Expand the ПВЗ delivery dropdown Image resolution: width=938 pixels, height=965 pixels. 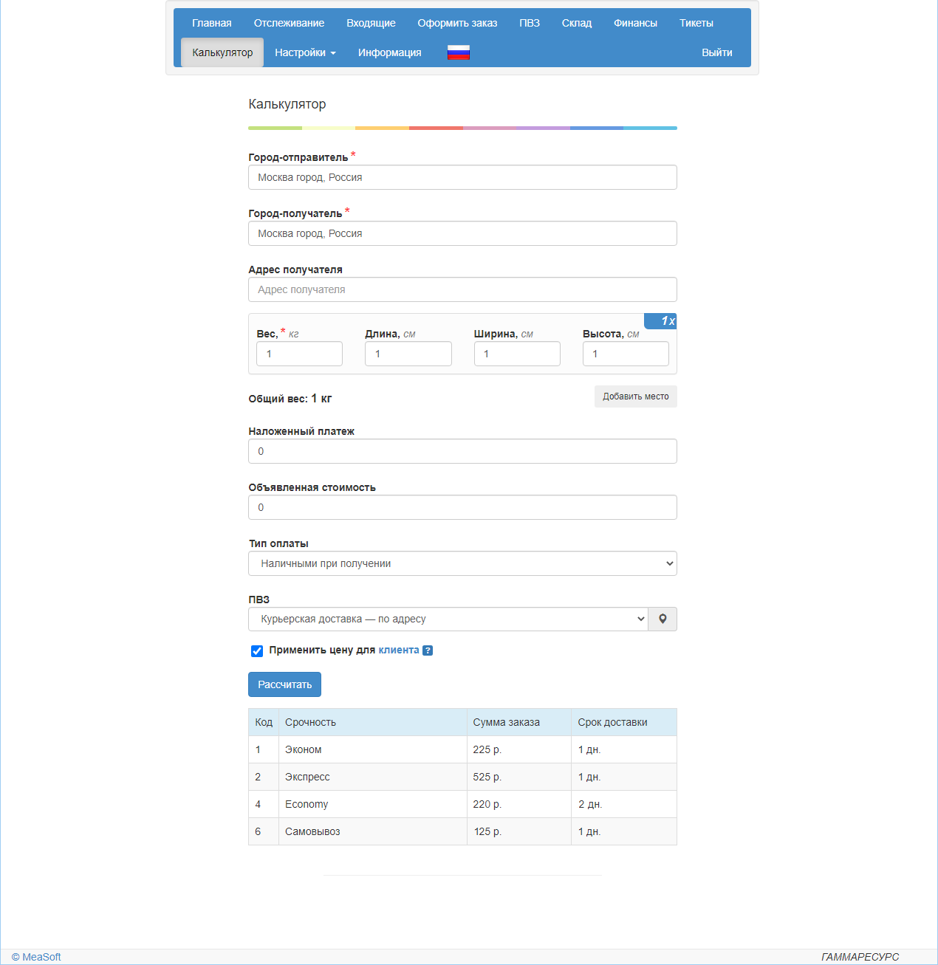448,619
